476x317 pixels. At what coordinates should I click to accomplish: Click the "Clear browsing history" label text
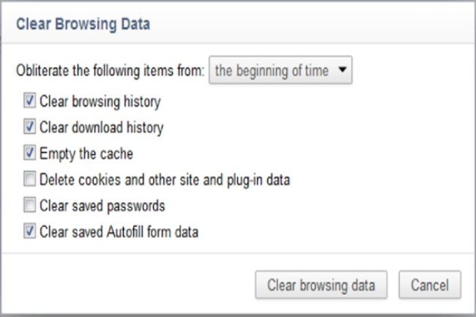point(100,101)
